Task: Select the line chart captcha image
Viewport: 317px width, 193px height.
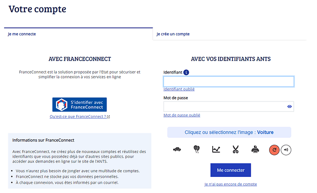Action: (x=216, y=149)
